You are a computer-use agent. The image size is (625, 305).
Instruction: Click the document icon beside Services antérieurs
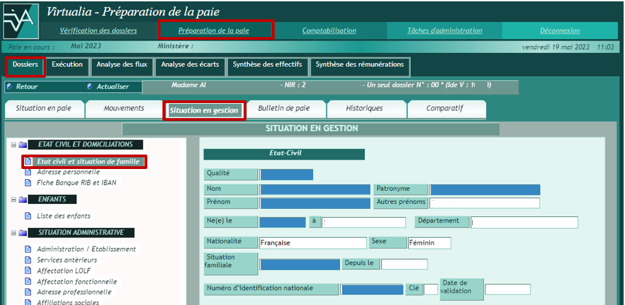[x=28, y=260]
